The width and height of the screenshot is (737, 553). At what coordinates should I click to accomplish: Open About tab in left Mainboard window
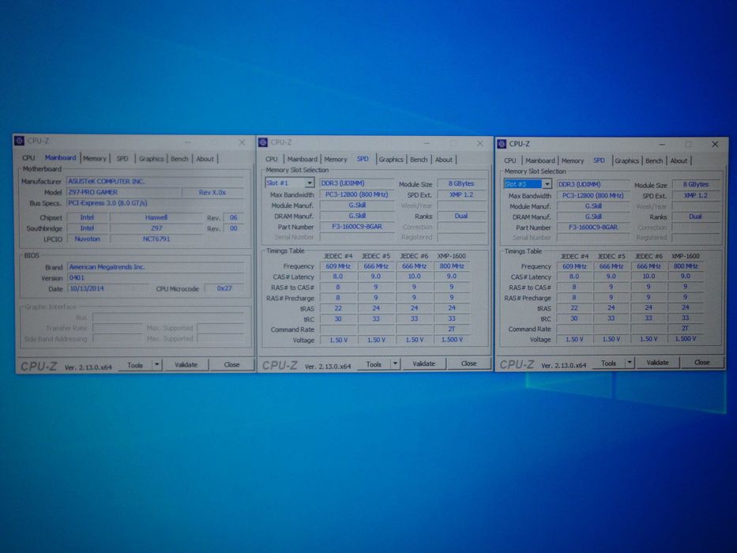point(205,159)
